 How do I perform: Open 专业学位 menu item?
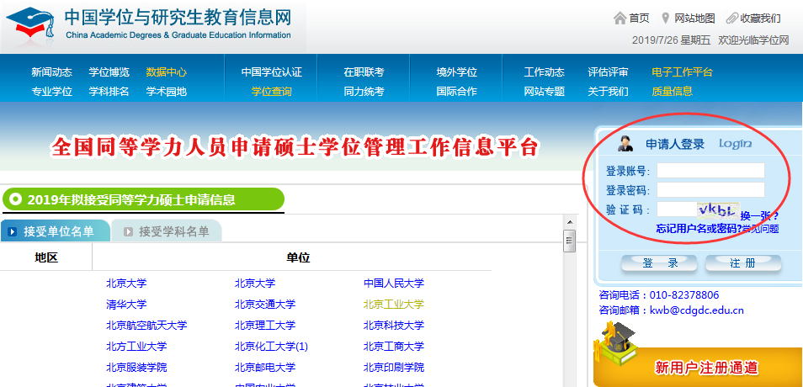click(x=51, y=92)
